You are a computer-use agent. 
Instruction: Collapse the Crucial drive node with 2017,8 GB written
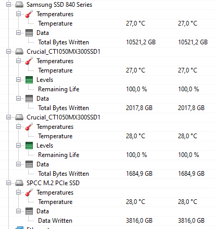click(x=8, y=52)
